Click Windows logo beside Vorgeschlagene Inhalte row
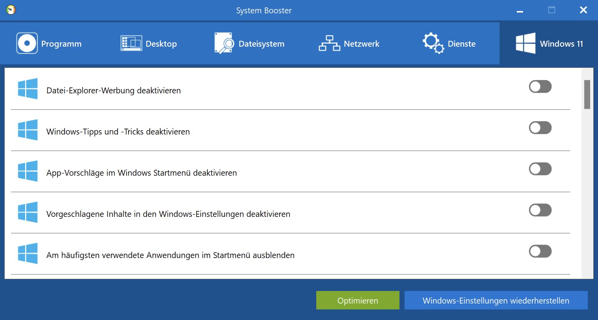598x320 pixels. [28, 212]
